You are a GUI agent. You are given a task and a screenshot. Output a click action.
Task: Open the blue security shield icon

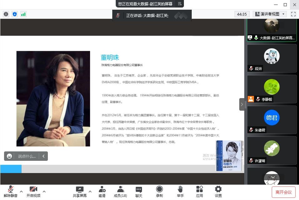tap(15, 14)
